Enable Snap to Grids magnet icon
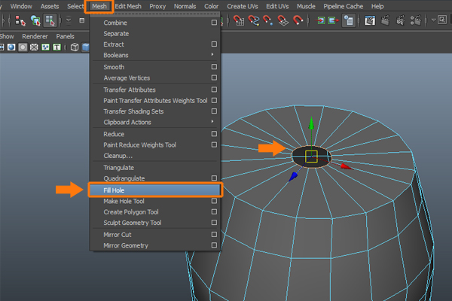The width and height of the screenshot is (452, 301). click(x=238, y=20)
